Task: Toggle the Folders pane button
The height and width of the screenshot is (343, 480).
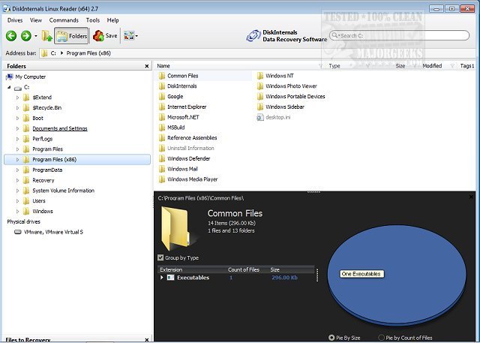Action: (72, 36)
